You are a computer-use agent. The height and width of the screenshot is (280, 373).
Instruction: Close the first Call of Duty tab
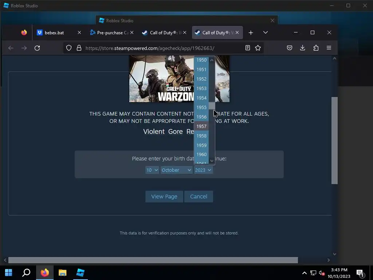185,32
